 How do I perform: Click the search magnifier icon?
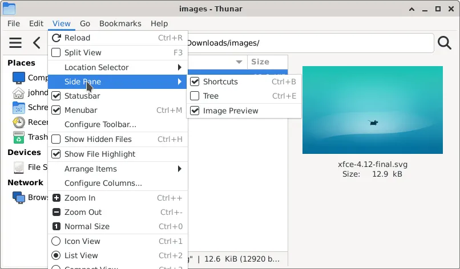445,43
